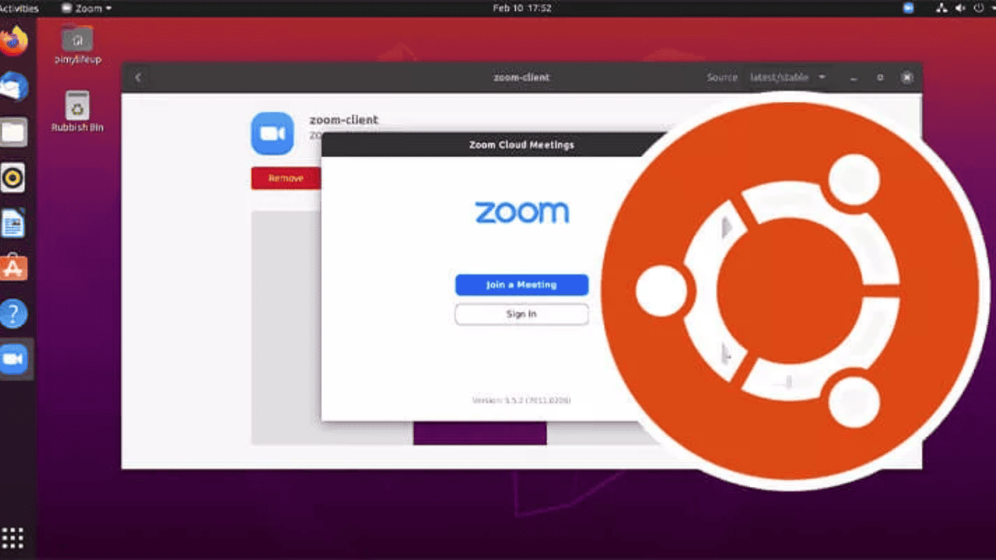Click the Zoom tray icon in top bar
Viewport: 996px width, 560px height.
(x=908, y=8)
